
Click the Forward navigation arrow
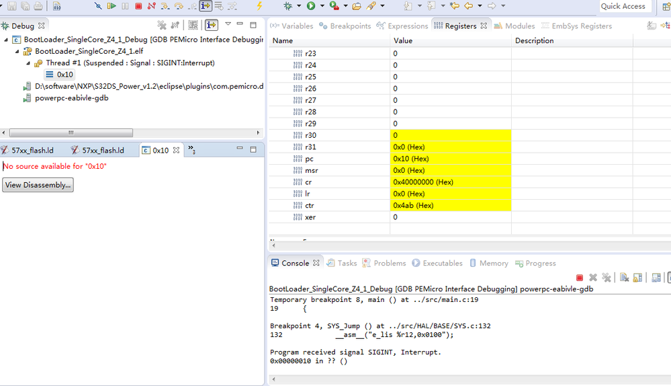pos(492,6)
